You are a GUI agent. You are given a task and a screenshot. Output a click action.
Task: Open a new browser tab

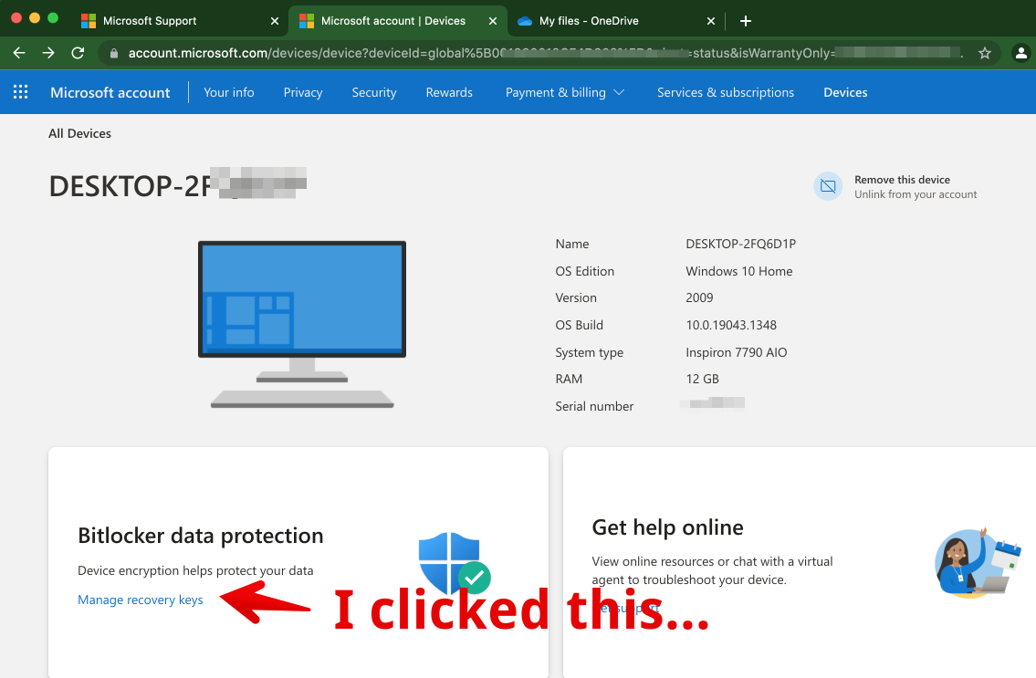point(746,21)
